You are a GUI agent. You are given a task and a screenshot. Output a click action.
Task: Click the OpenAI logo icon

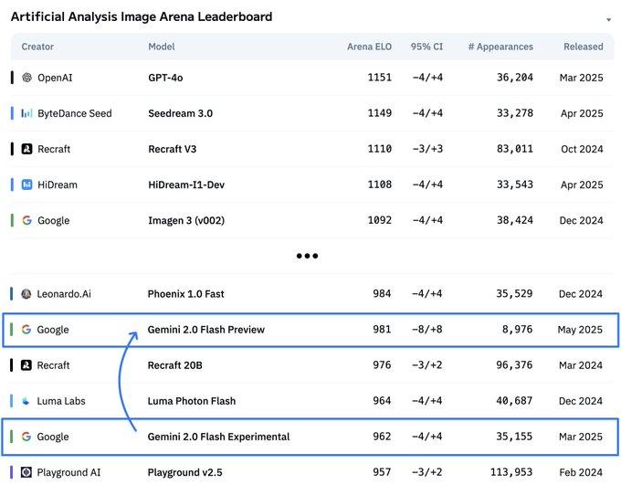tap(27, 78)
